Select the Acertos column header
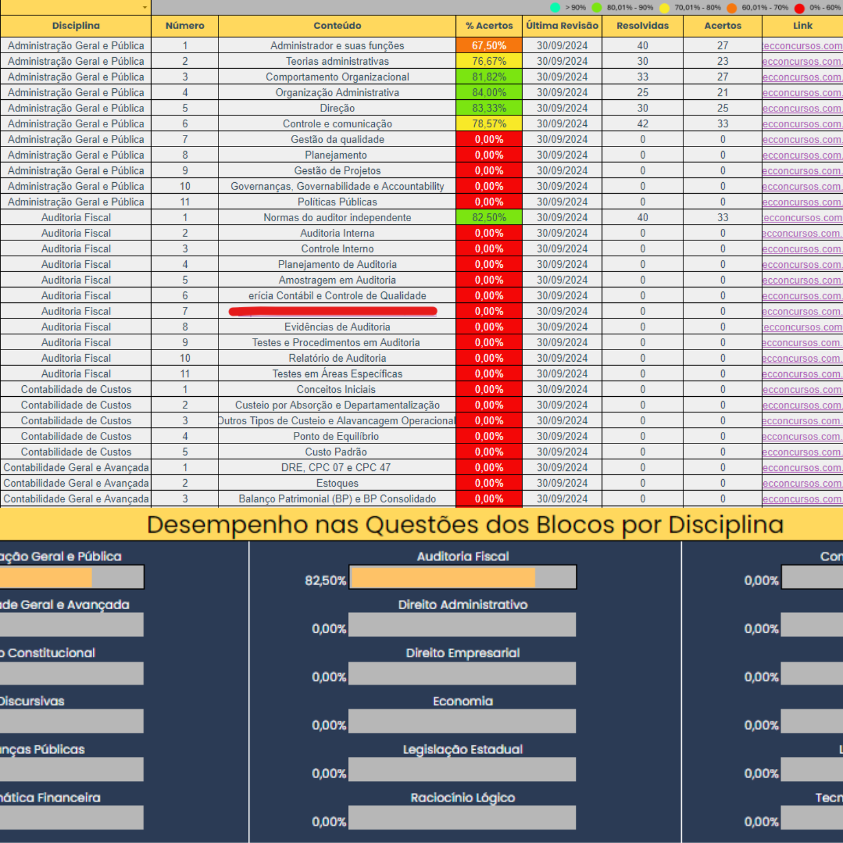Screen dimensions: 843x843 coord(723,26)
